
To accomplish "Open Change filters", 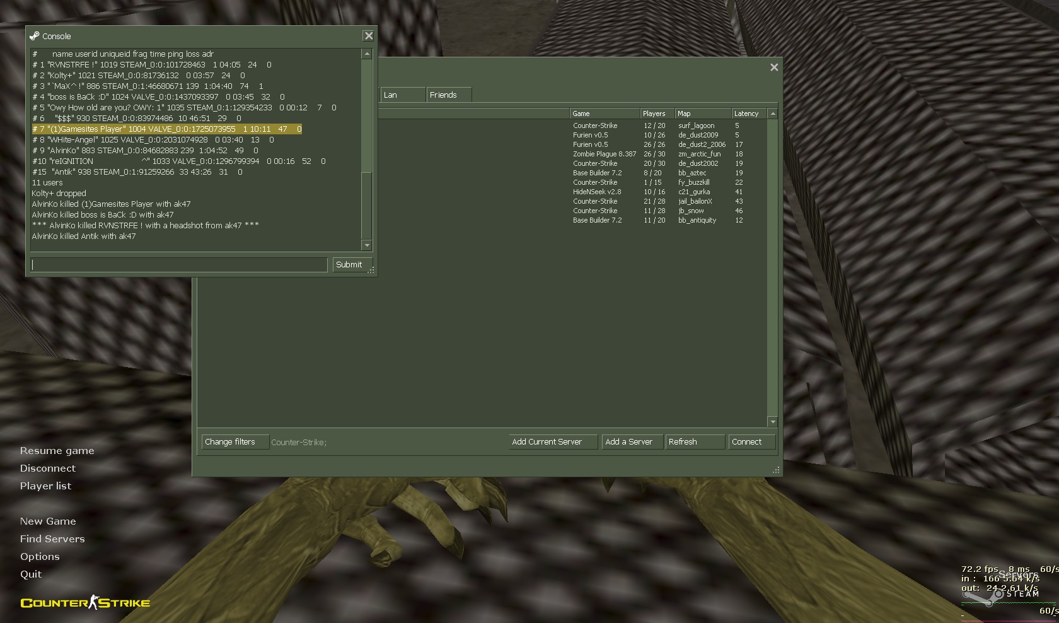I will click(235, 442).
